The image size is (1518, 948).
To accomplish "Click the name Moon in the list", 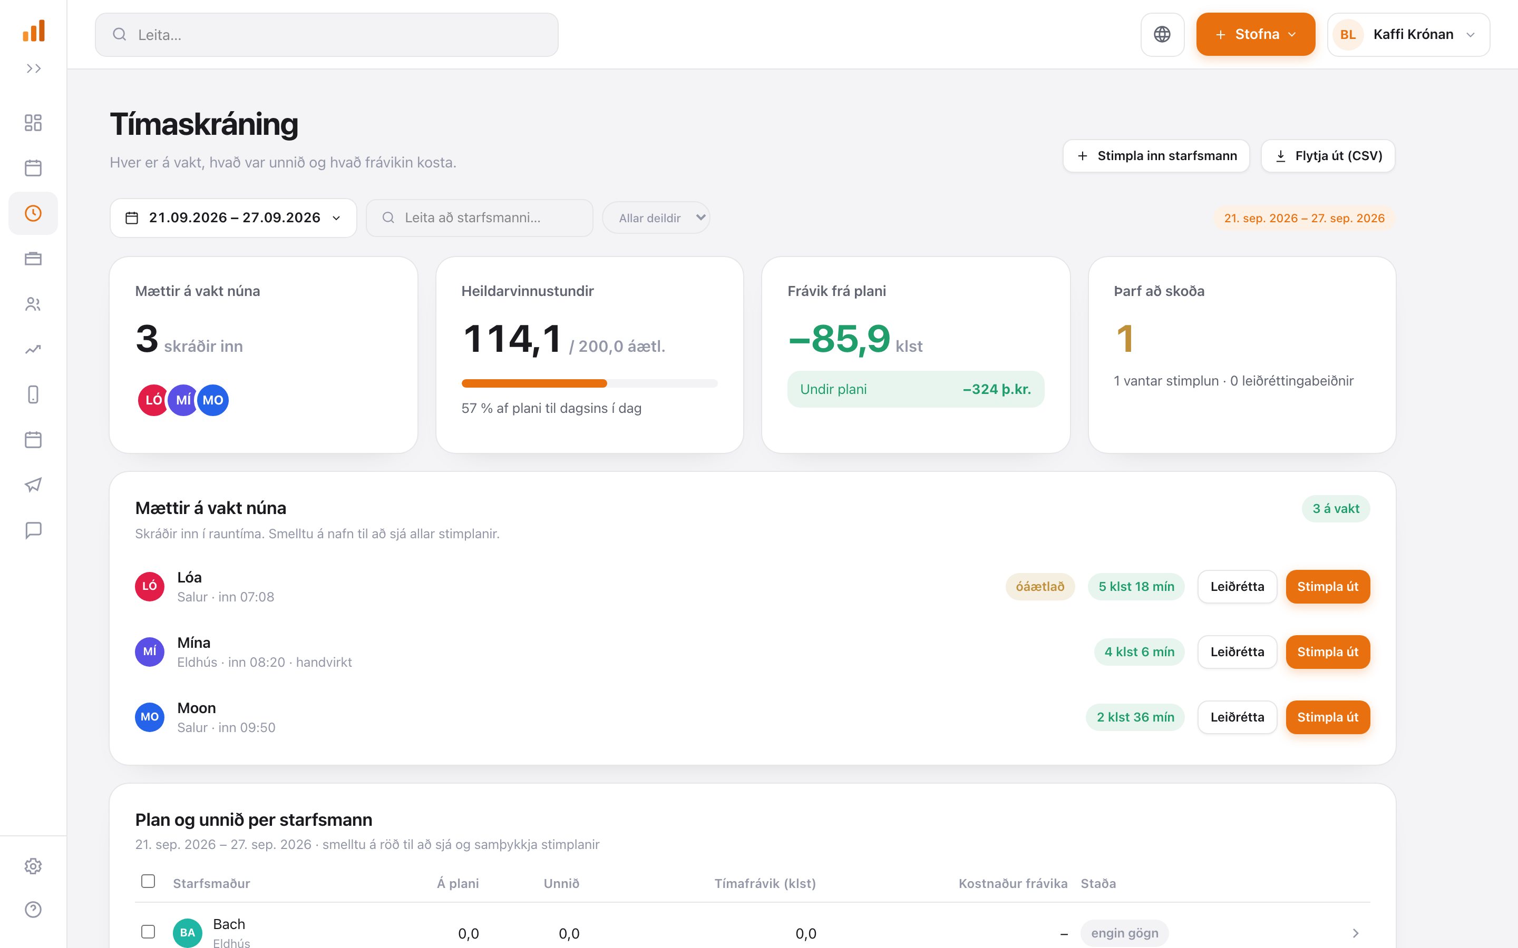I will point(196,708).
